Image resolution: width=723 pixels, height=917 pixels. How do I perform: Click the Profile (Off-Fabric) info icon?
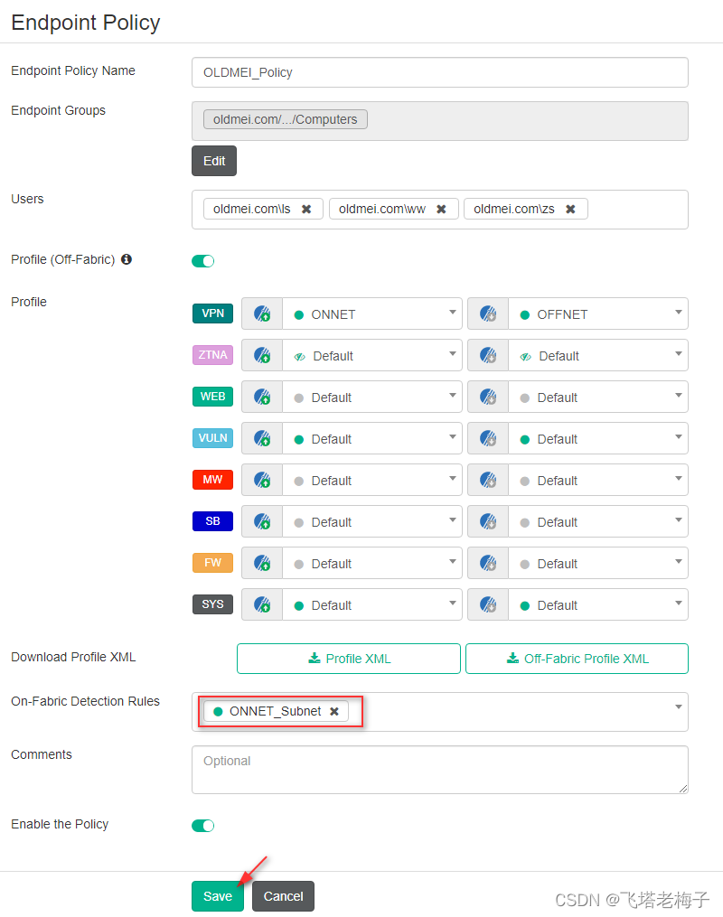coord(127,259)
